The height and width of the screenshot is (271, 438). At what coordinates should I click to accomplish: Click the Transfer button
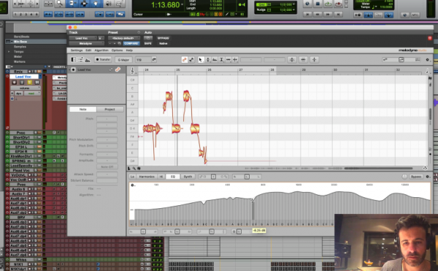(103, 59)
